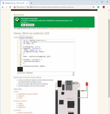Click the setInterval line in the editor
Image resolution: width=110 pixels, height=114 pixels.
click(37, 57)
